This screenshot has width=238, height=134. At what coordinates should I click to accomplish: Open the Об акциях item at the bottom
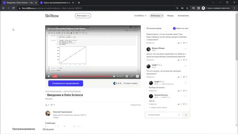tap(48, 129)
